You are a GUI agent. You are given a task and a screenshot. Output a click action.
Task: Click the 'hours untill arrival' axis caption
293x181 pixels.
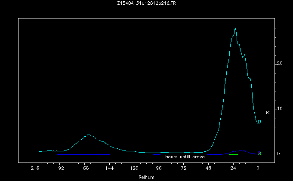click(185, 157)
